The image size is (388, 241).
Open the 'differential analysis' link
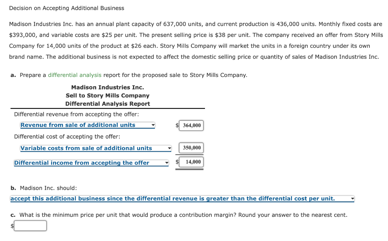pos(75,75)
